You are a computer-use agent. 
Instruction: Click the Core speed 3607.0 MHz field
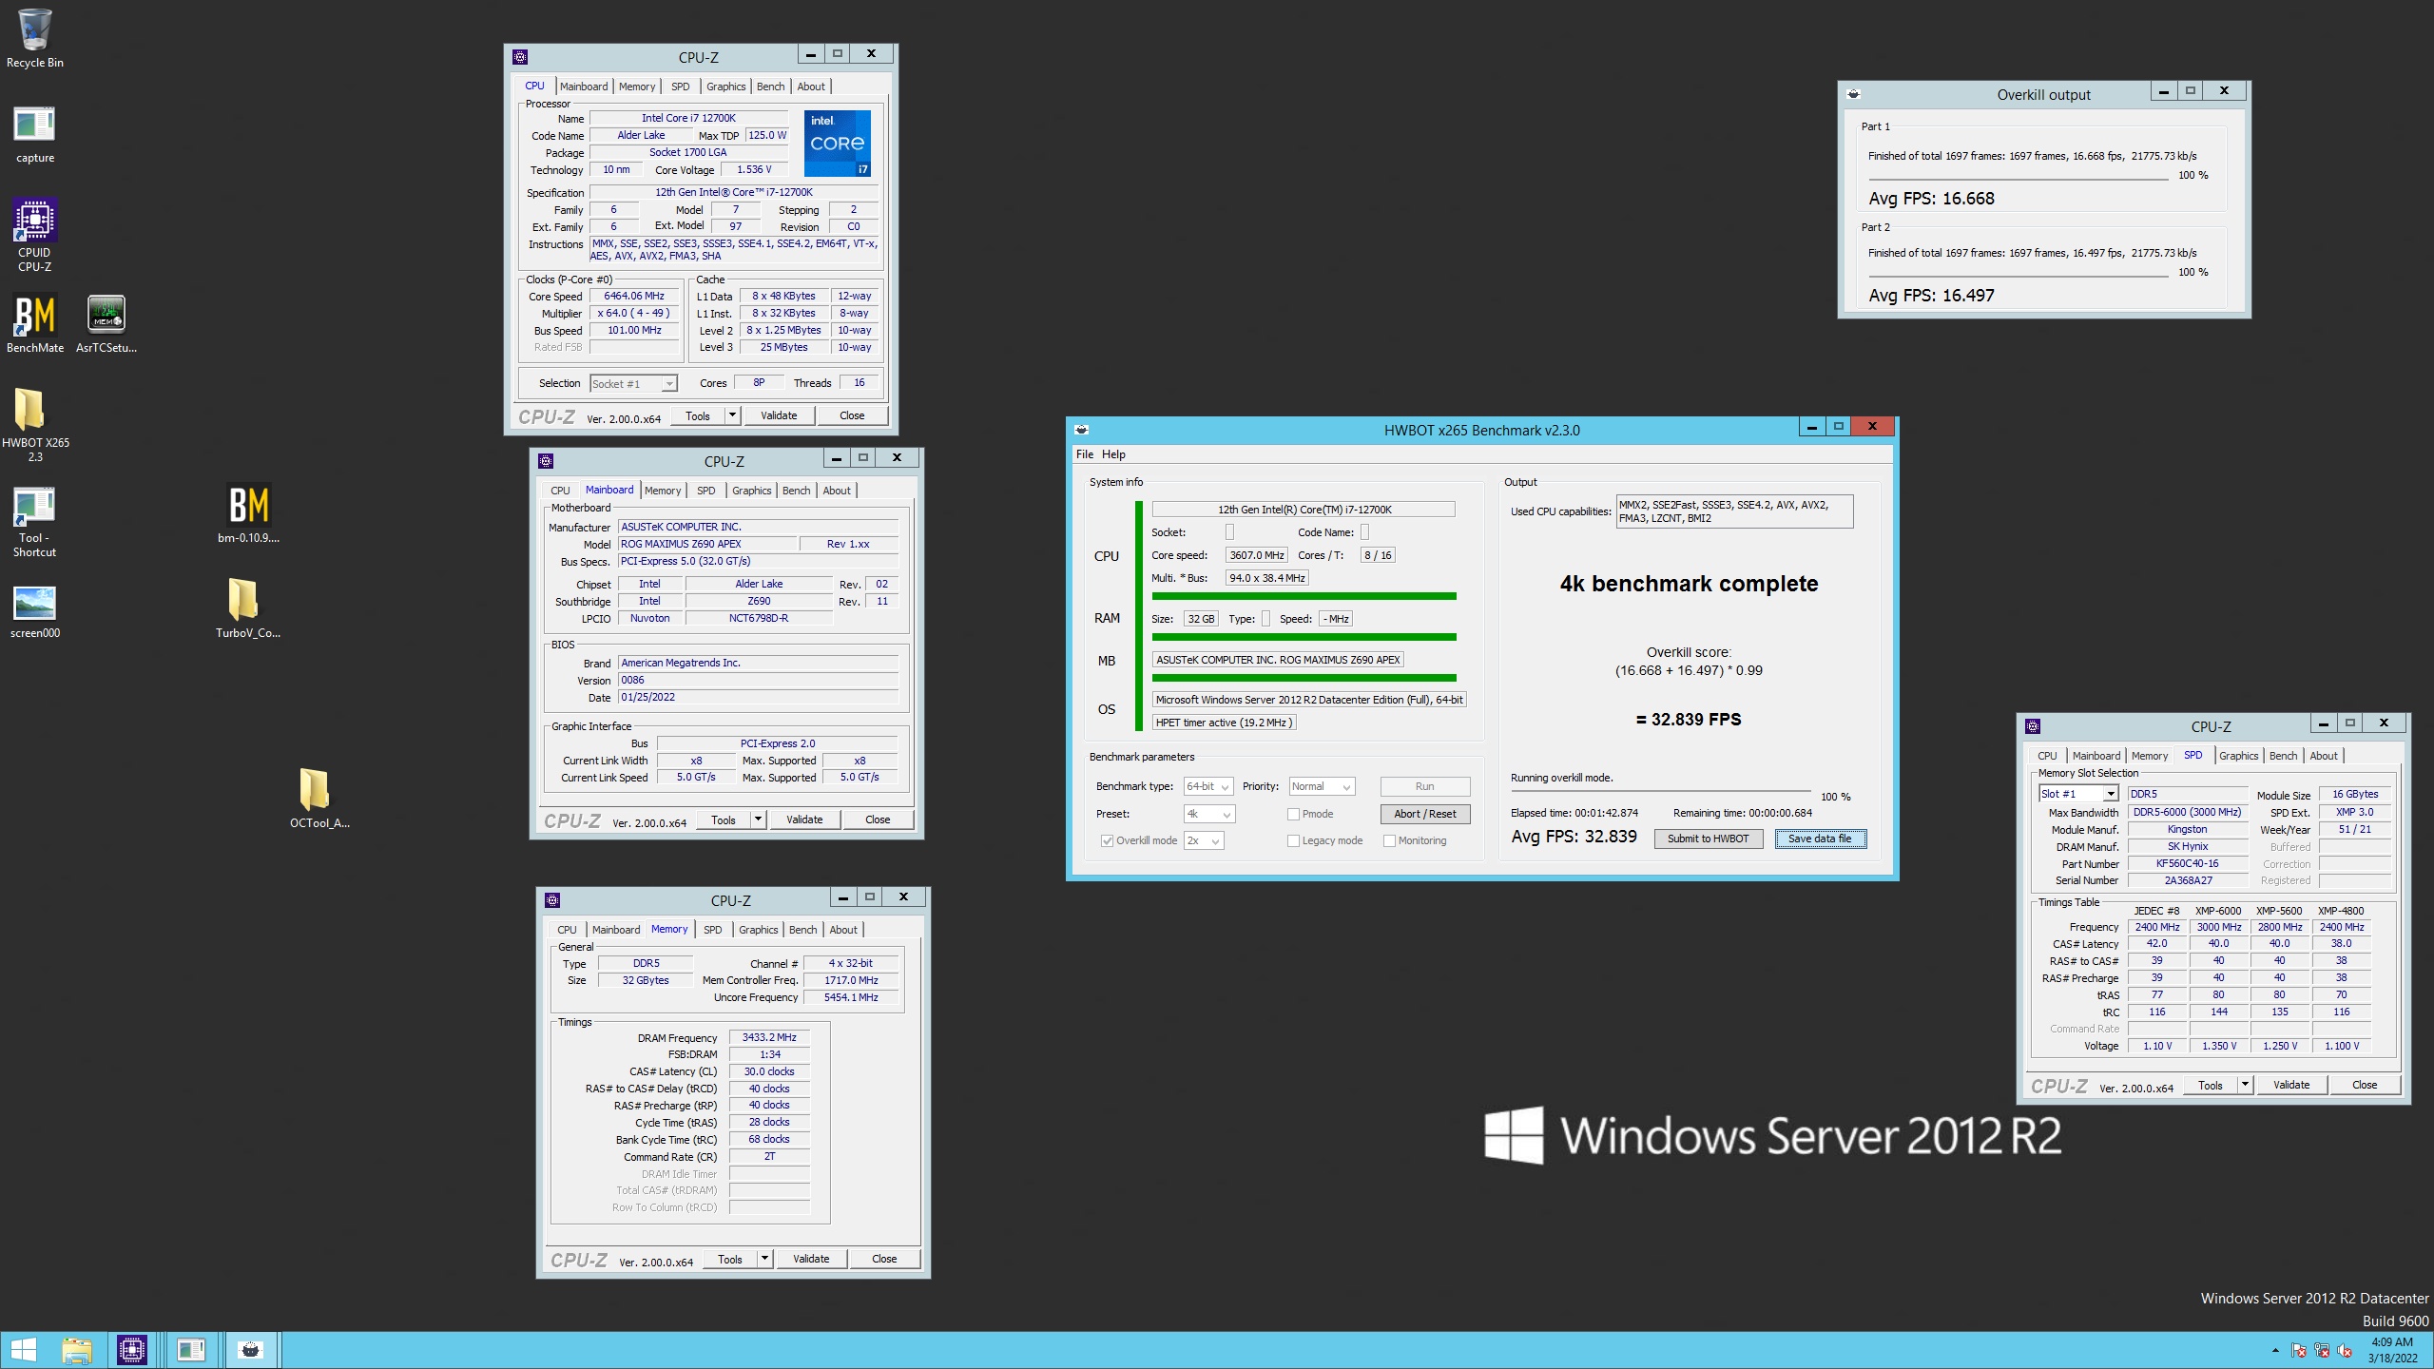tap(1257, 555)
